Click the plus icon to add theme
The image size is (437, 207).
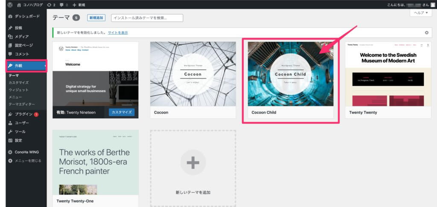pos(193,163)
